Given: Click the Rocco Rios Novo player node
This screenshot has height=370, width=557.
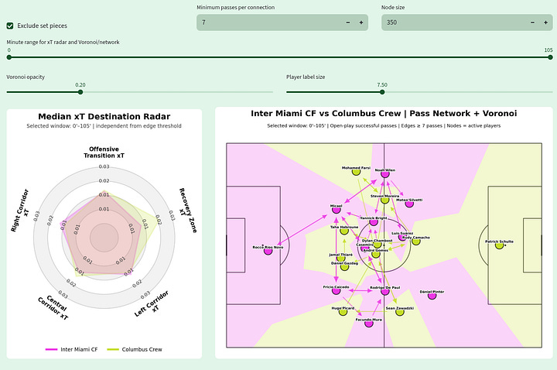Looking at the screenshot, I should click(x=268, y=251).
